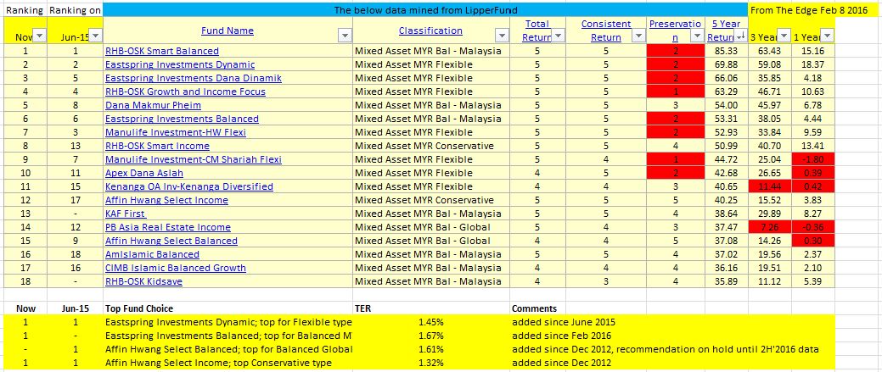
Task: Click the Total Return header link
Action: click(x=537, y=31)
